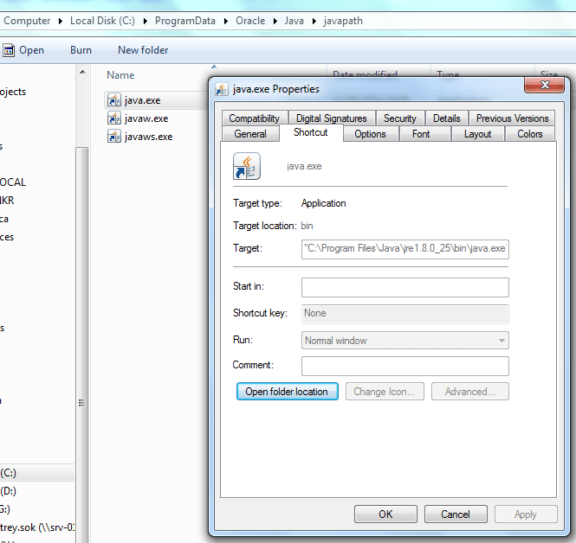This screenshot has width=576, height=543.
Task: Switch to the General tab
Action: click(x=250, y=134)
